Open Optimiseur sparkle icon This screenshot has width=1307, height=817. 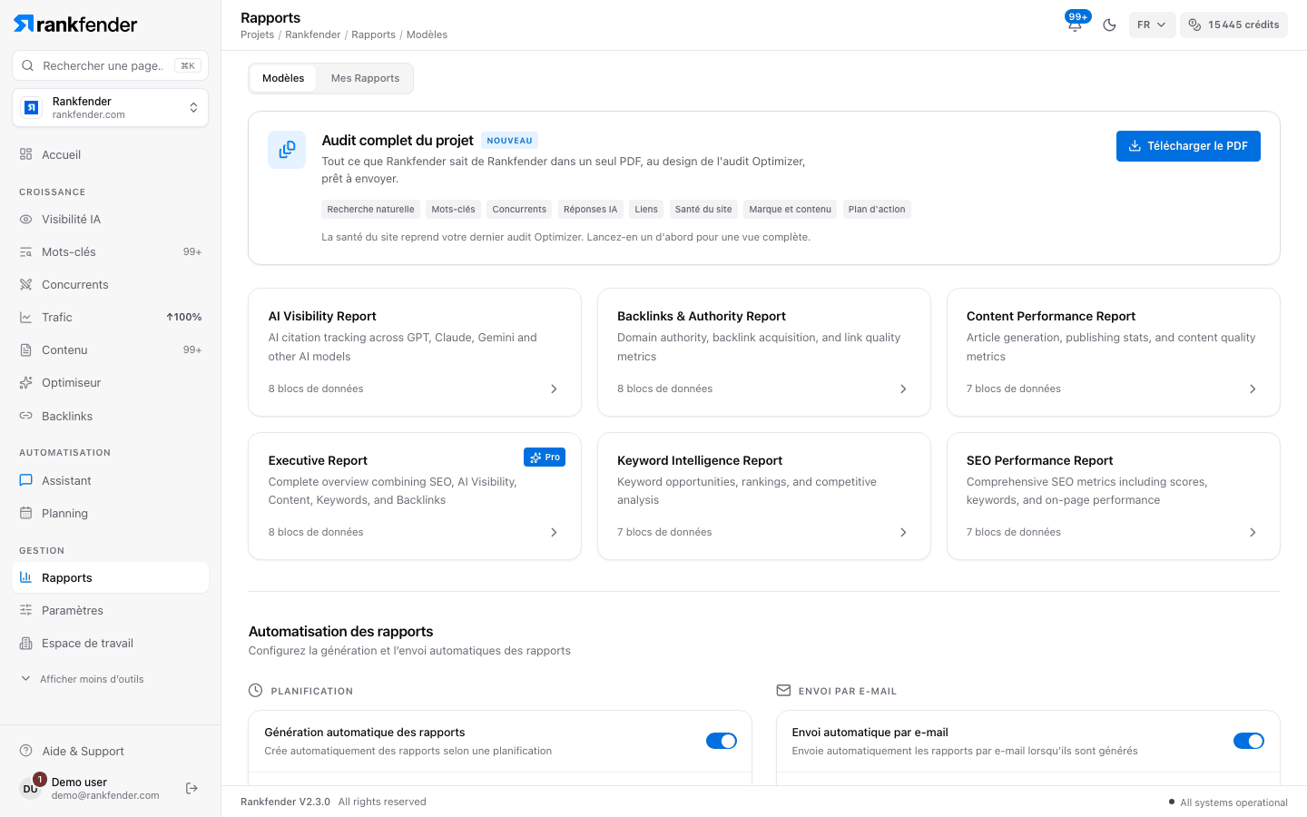26,382
